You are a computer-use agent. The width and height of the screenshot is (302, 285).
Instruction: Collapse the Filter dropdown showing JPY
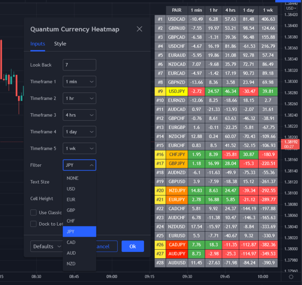tap(79, 165)
